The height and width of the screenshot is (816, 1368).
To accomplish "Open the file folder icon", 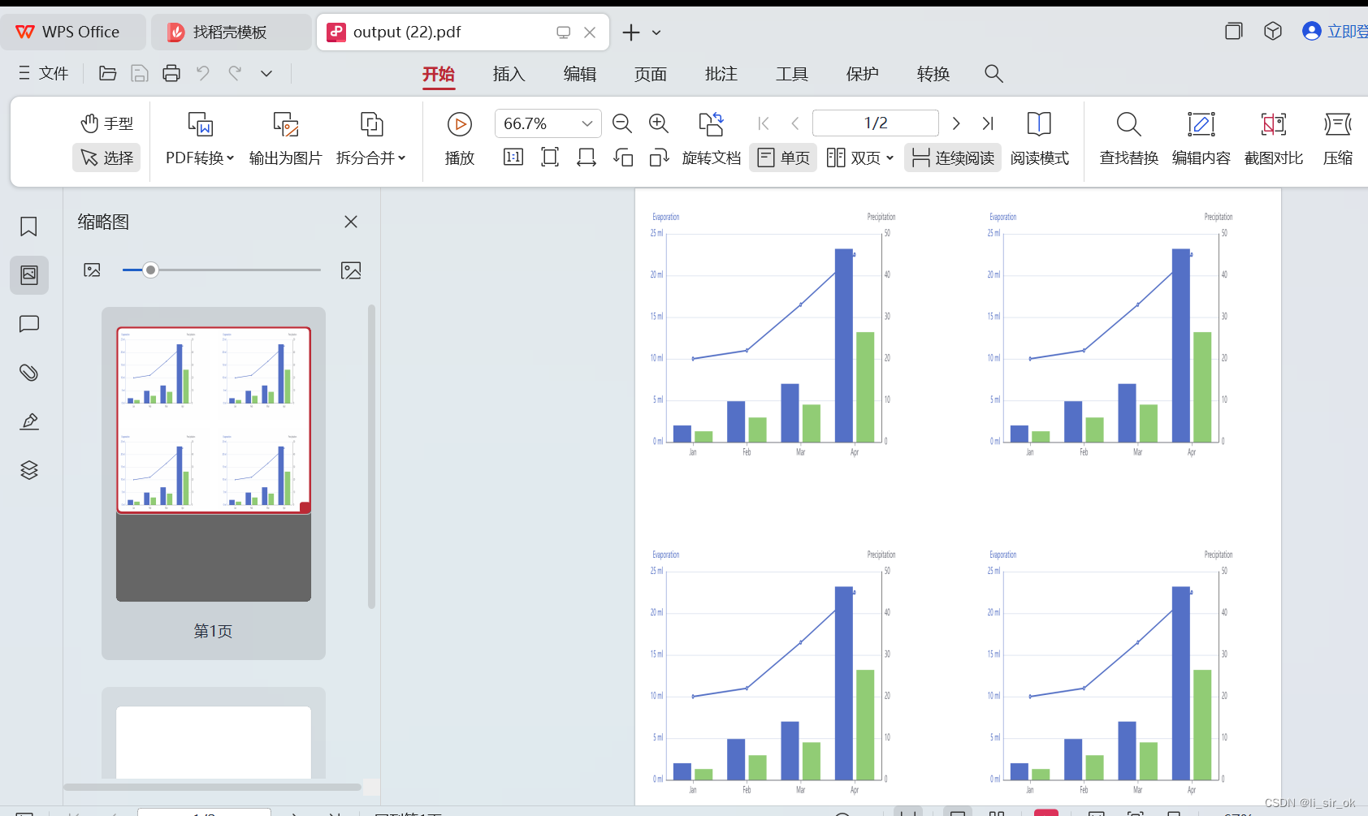I will pos(107,73).
